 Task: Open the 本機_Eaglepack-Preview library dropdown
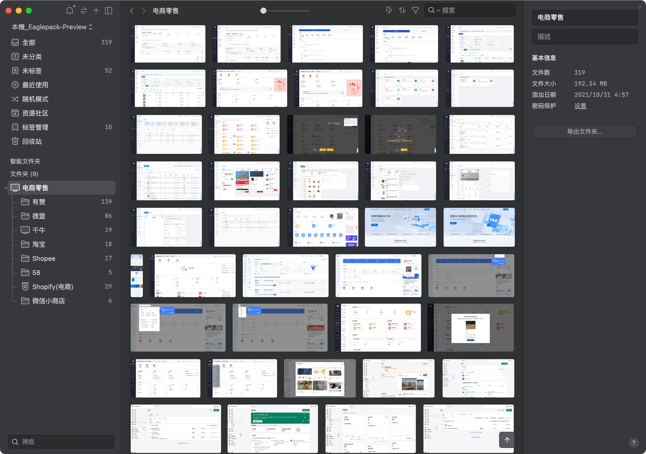click(52, 27)
